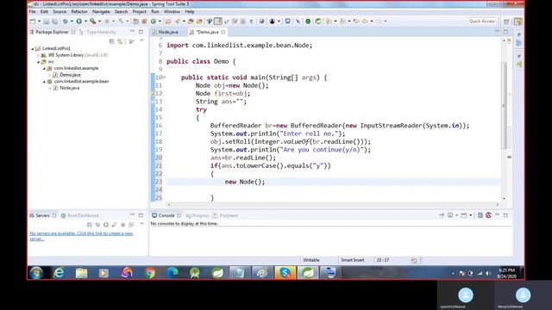Open the Navigate menu
Image resolution: width=552 pixels, height=310 pixels.
tap(101, 11)
